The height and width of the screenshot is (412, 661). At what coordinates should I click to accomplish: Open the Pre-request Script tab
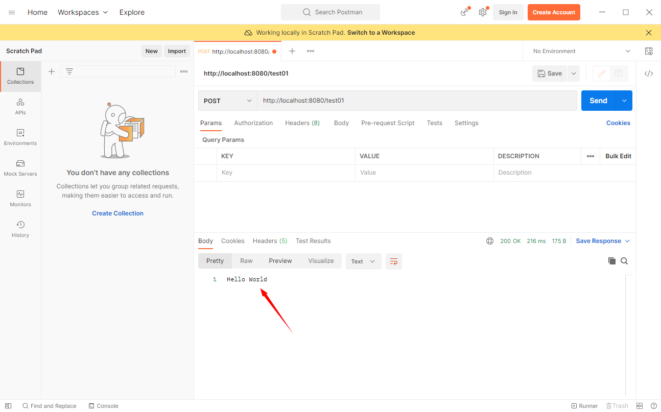click(388, 123)
